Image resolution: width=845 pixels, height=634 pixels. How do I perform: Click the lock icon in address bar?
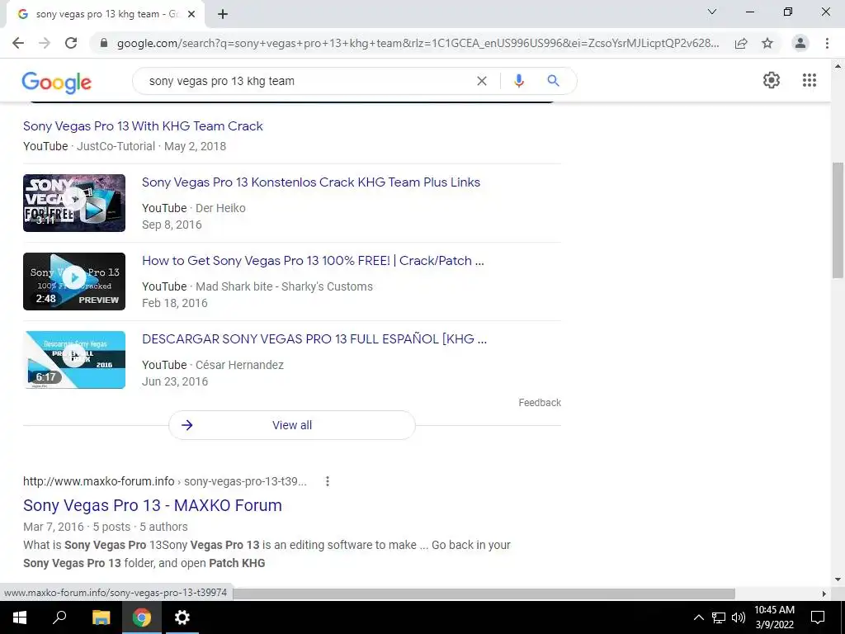click(104, 43)
